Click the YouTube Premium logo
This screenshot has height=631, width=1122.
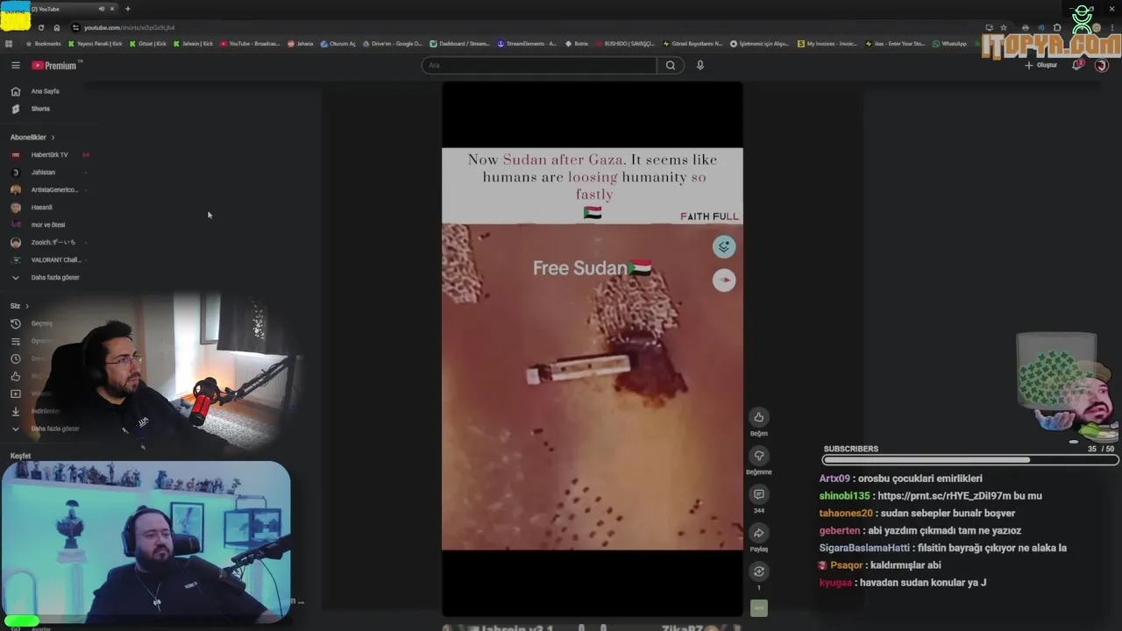click(55, 66)
